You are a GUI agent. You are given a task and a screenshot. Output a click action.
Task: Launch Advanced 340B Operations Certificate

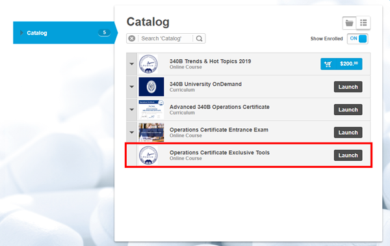tap(348, 110)
